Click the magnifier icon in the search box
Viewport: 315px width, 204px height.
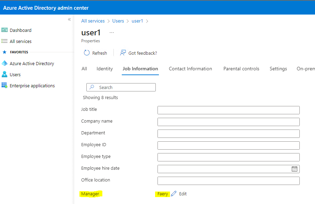tap(92, 87)
